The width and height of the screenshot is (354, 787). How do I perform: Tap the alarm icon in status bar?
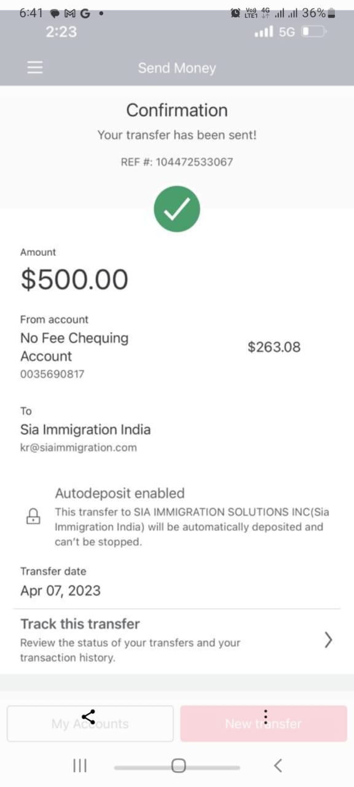coord(235,13)
